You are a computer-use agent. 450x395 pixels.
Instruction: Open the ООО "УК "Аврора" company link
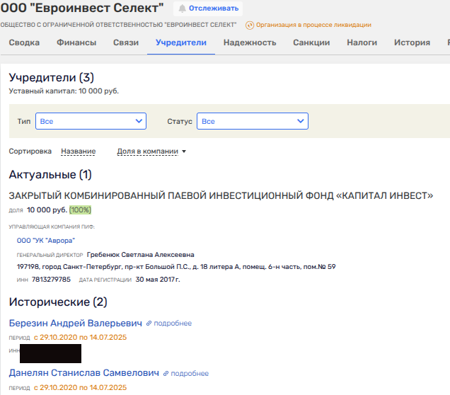tap(46, 241)
